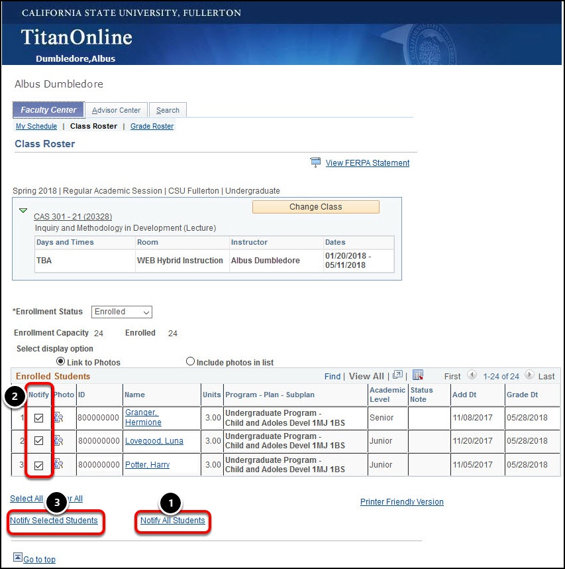
Task: Sort by the ID column header
Action: (x=81, y=395)
